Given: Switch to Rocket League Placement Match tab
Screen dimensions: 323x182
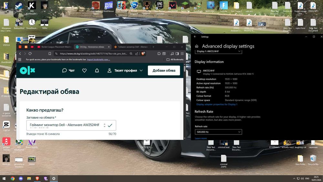Looking at the screenshot, I should tap(54, 47).
